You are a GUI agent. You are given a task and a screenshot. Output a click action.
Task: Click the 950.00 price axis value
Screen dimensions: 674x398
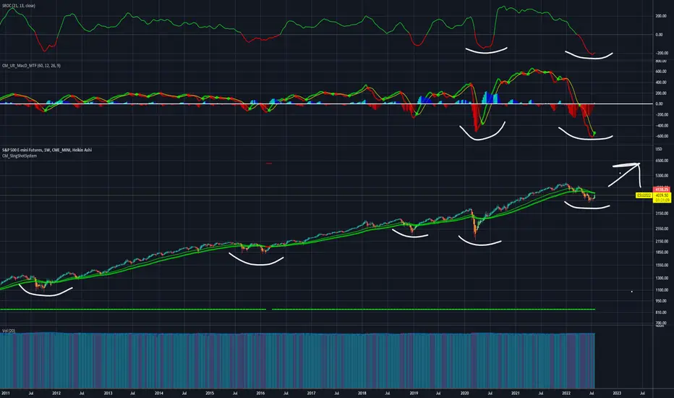pos(661,301)
